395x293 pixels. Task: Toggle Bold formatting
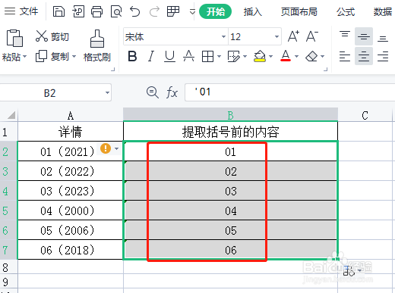pos(132,56)
